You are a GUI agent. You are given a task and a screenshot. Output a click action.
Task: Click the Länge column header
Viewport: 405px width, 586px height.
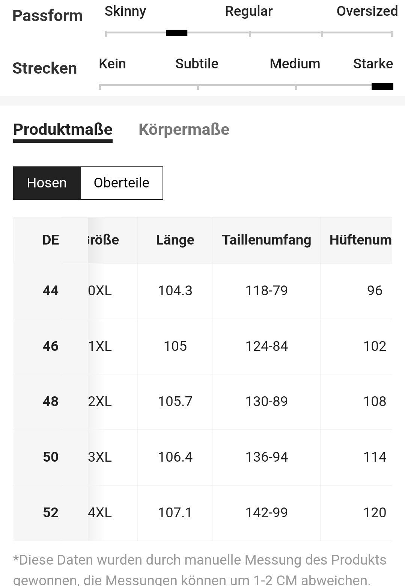tap(175, 240)
